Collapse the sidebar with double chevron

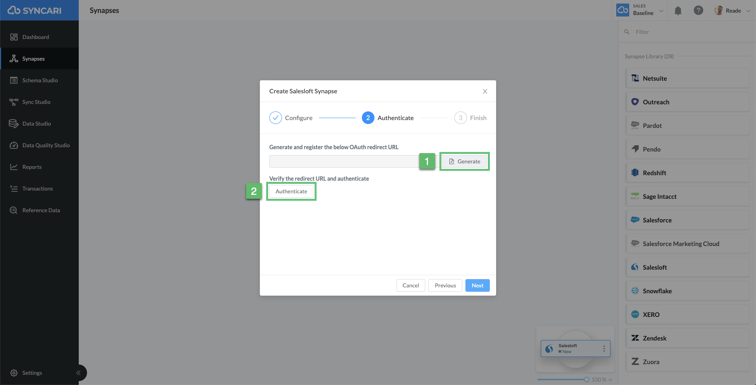(78, 373)
